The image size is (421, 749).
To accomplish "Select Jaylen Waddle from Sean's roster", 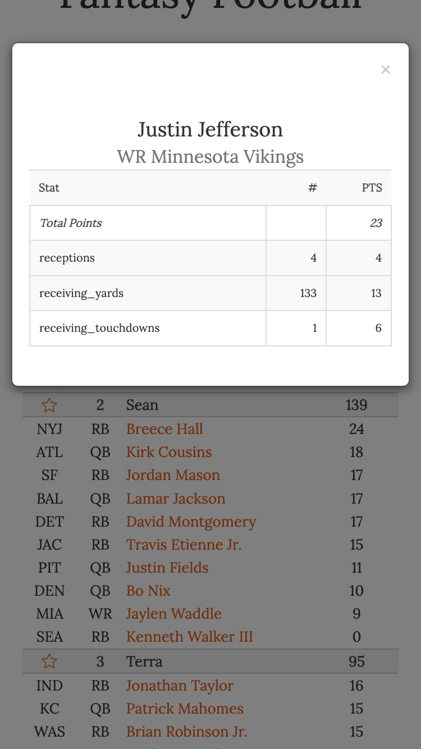I will [x=173, y=614].
